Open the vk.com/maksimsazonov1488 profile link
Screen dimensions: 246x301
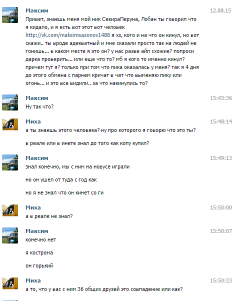pos(68,35)
